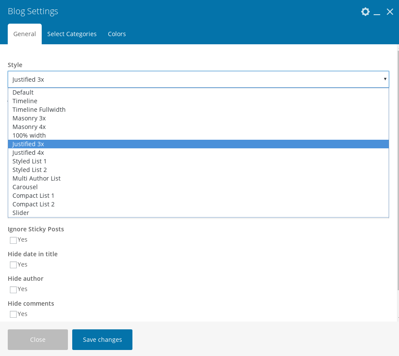Switch to the Select Categories tab
399x356 pixels.
[72, 34]
